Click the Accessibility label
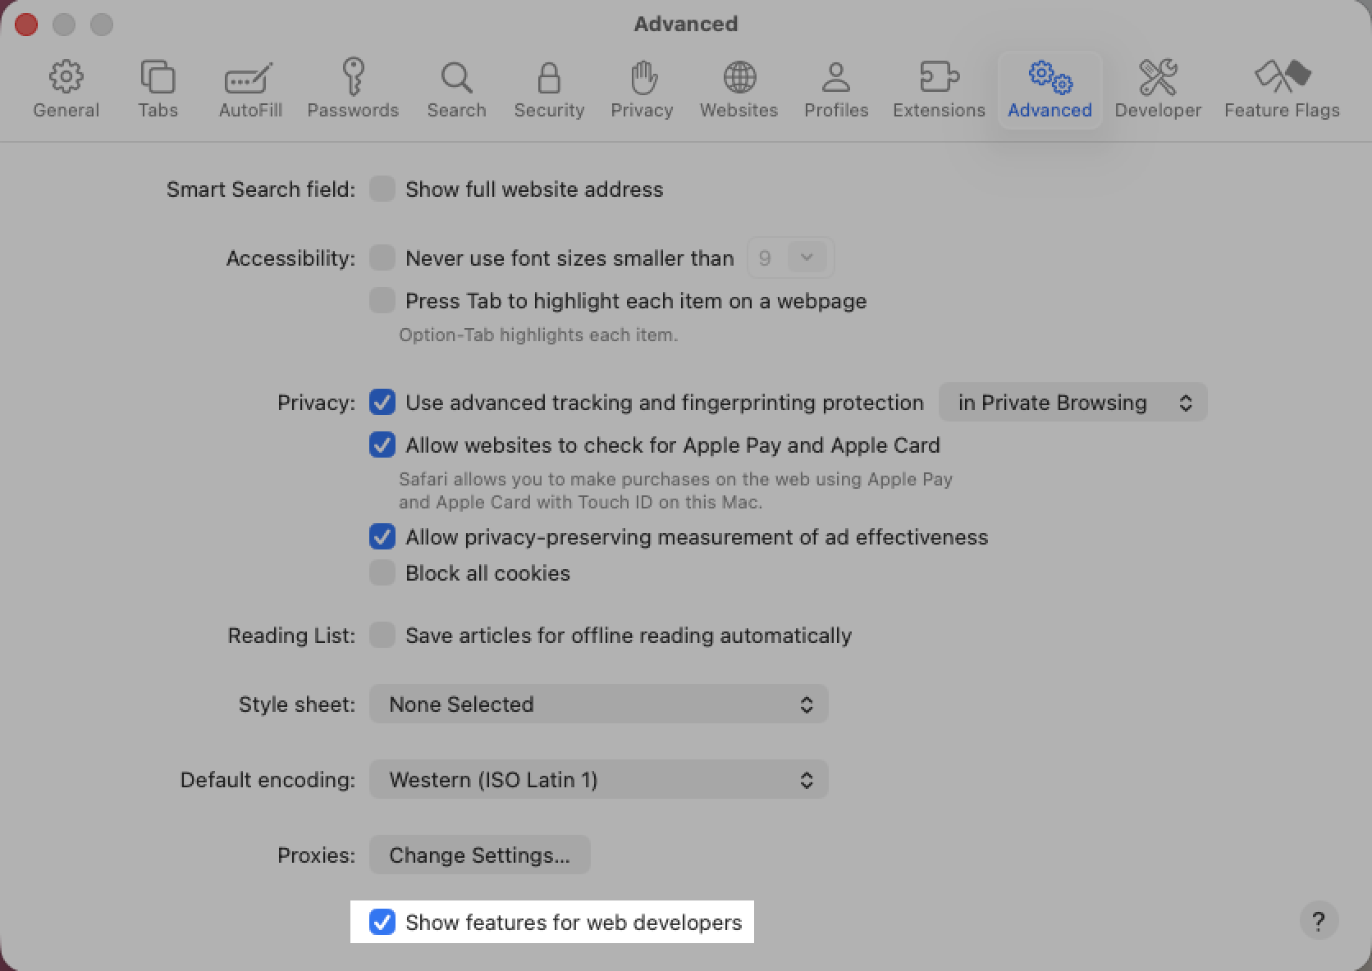This screenshot has width=1372, height=971. point(291,258)
